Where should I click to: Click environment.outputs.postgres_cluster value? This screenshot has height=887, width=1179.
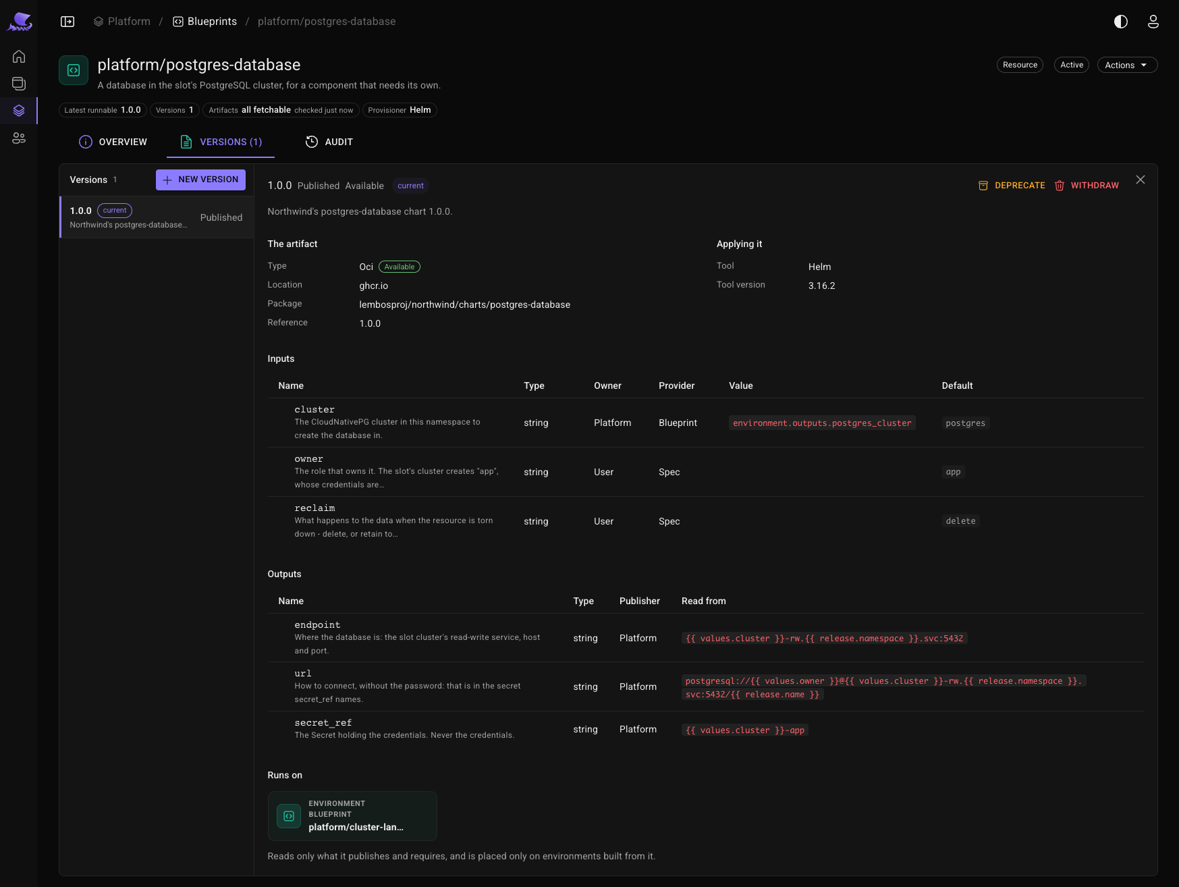click(822, 423)
